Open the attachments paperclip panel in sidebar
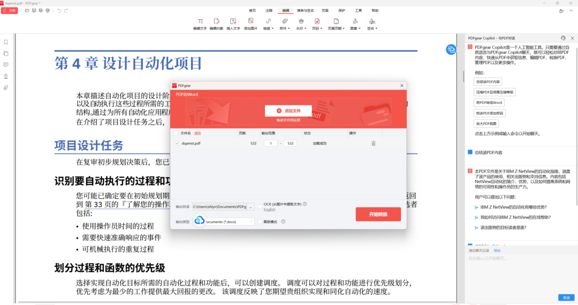This screenshot has height=305, width=578. (x=6, y=88)
